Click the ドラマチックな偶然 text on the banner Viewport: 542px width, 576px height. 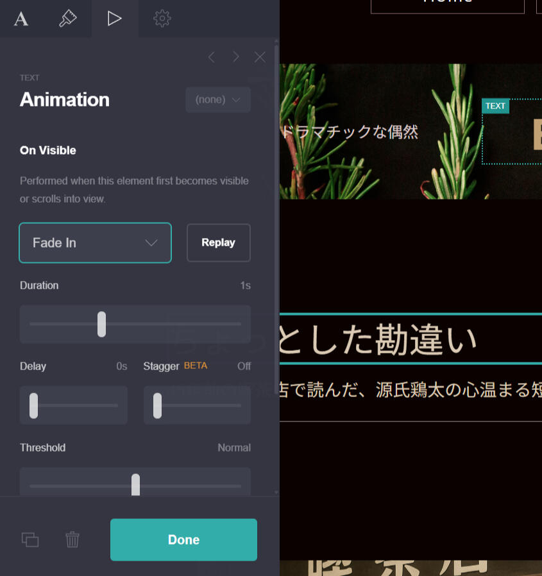[x=350, y=132]
